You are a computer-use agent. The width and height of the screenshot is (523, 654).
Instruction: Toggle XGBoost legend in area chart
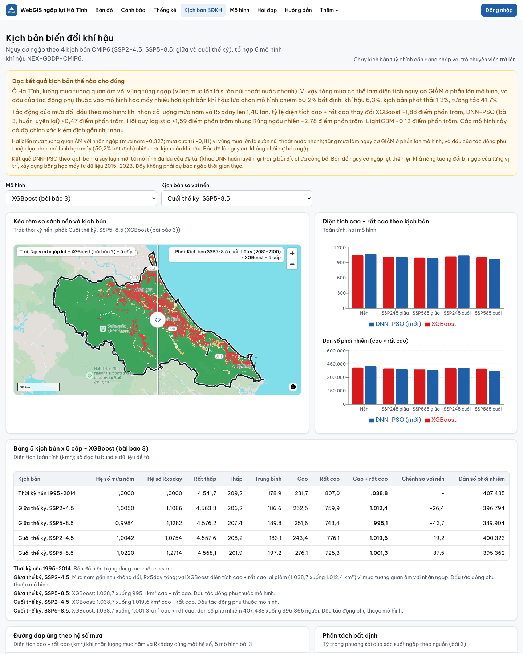pos(441,324)
